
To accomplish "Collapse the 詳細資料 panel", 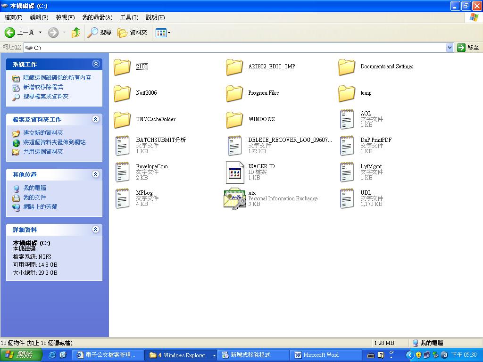I will coord(96,230).
